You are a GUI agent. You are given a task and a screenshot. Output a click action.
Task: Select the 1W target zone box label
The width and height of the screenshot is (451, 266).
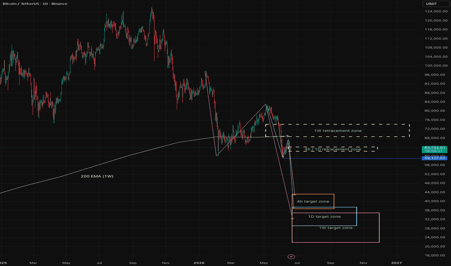pyautogui.click(x=336, y=228)
